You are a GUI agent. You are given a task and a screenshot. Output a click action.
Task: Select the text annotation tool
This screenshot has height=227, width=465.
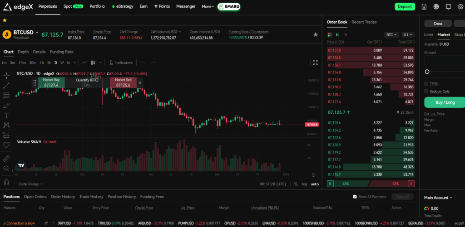pos(6,115)
